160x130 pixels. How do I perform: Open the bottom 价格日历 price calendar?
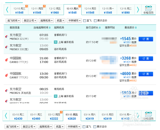[x=148, y=116]
